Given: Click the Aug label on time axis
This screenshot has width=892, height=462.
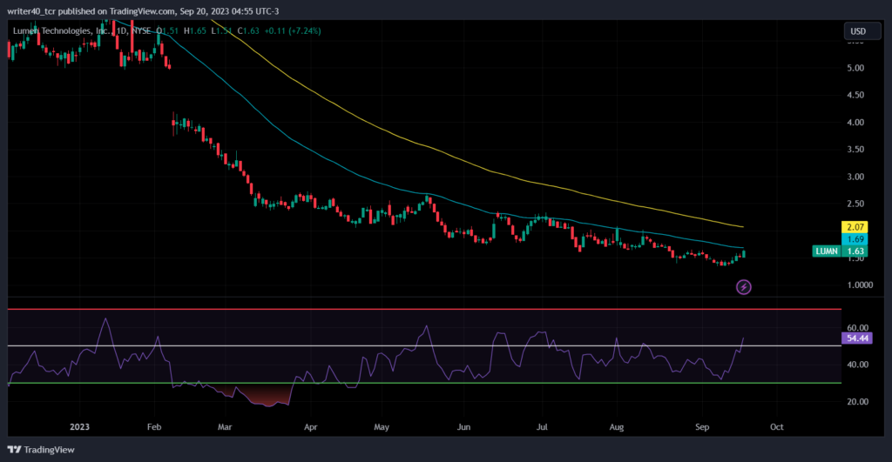Looking at the screenshot, I should [x=617, y=427].
